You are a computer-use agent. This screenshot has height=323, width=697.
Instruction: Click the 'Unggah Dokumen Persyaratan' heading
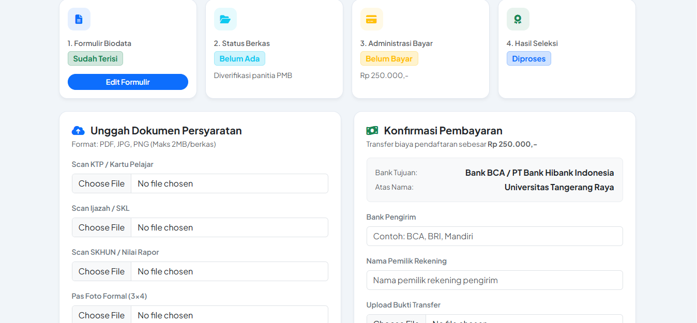pos(166,130)
